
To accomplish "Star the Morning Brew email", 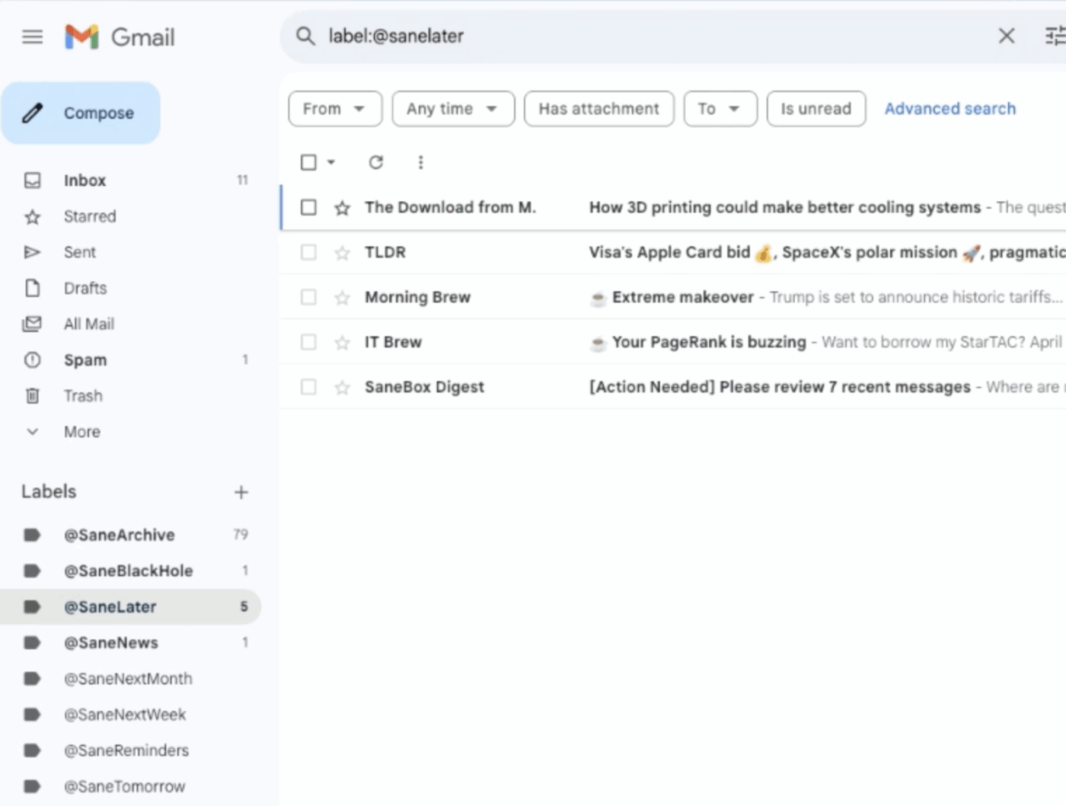I will (342, 298).
